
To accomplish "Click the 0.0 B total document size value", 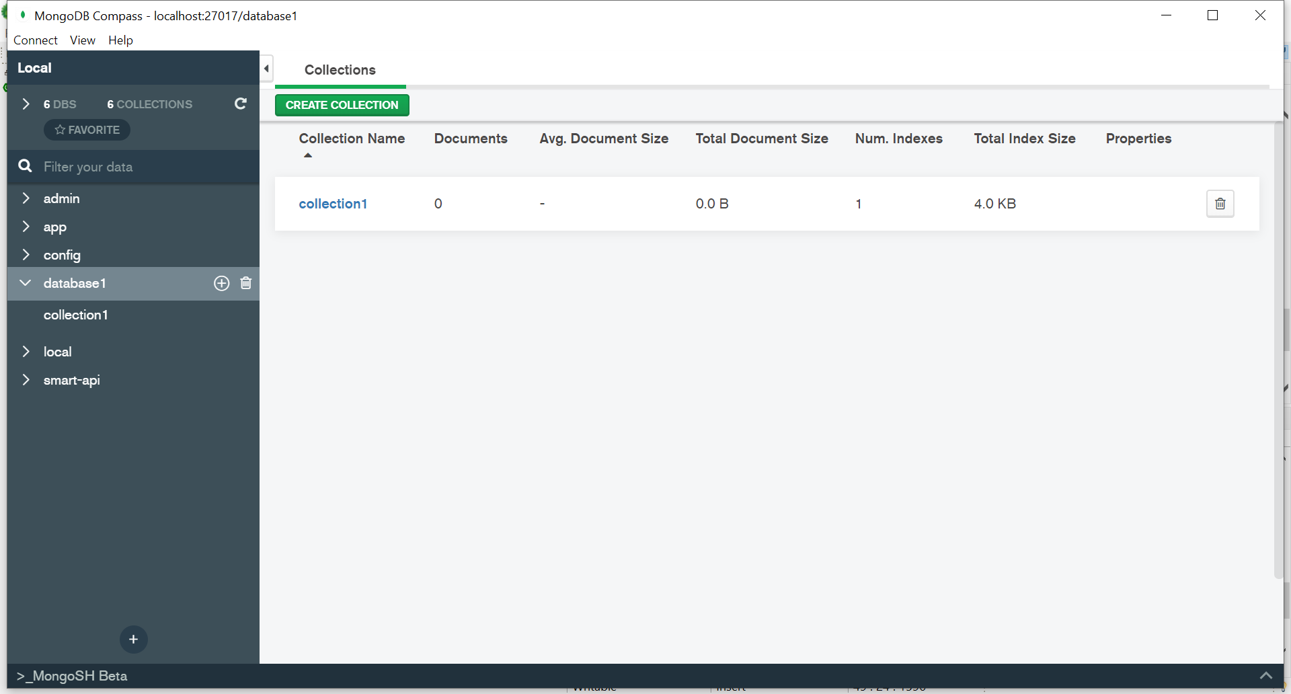I will pyautogui.click(x=712, y=204).
